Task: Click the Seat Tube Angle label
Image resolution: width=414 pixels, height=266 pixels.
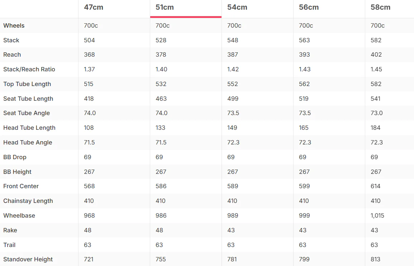Action: 27,113
